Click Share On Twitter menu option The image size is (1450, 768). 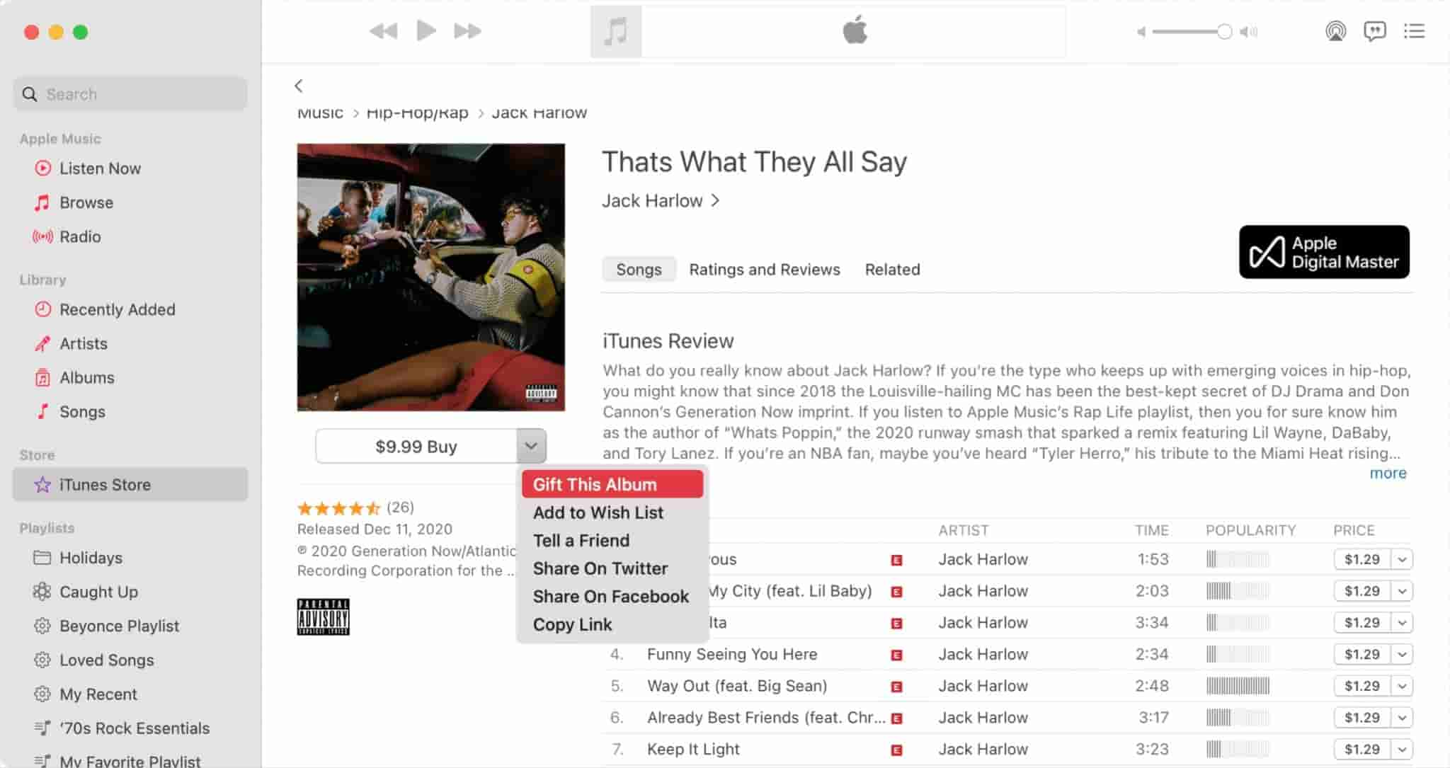point(600,568)
